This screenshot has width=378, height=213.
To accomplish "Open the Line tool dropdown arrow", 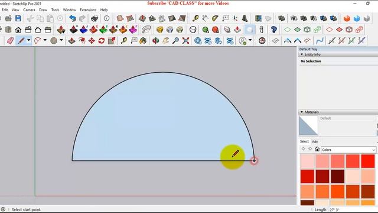I will [29, 40].
